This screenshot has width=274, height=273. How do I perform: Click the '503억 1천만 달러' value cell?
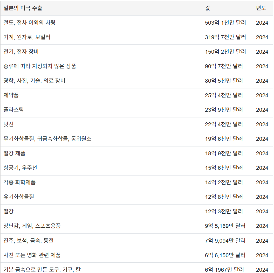225,23
